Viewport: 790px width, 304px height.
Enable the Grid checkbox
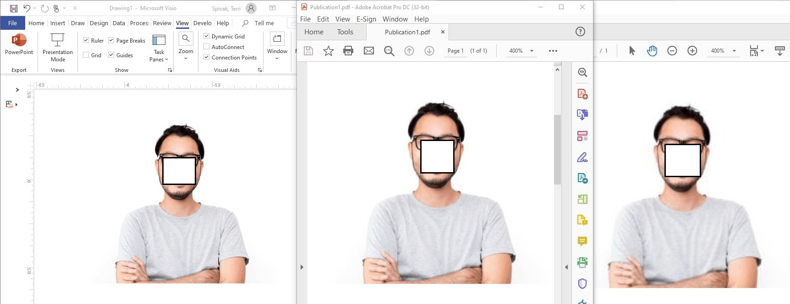[86, 55]
